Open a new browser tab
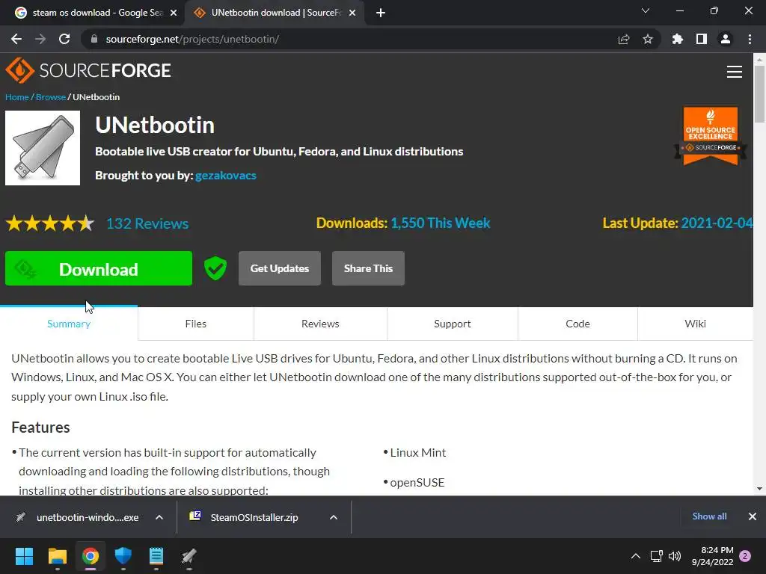 [x=381, y=13]
